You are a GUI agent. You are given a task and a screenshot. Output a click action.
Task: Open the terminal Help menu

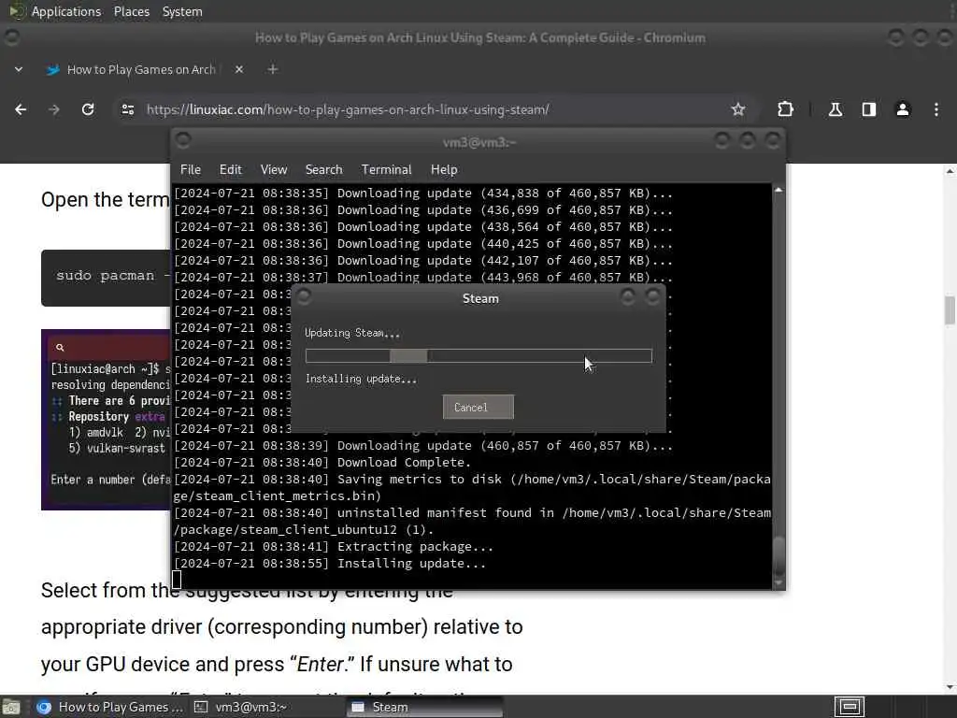[444, 170]
